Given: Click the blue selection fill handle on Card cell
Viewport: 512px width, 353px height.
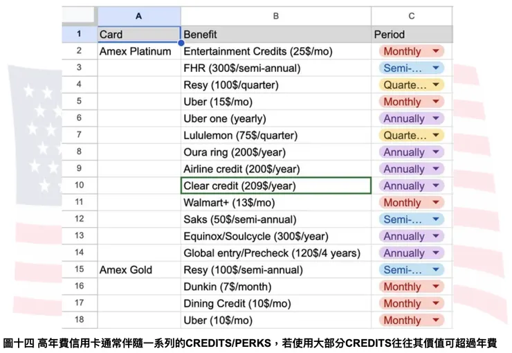Looking at the screenshot, I should tap(181, 42).
